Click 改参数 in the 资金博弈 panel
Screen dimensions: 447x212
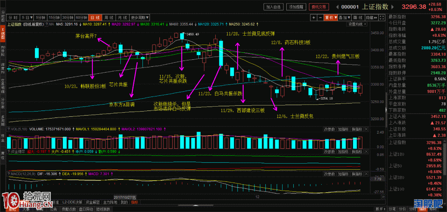click(x=329, y=152)
